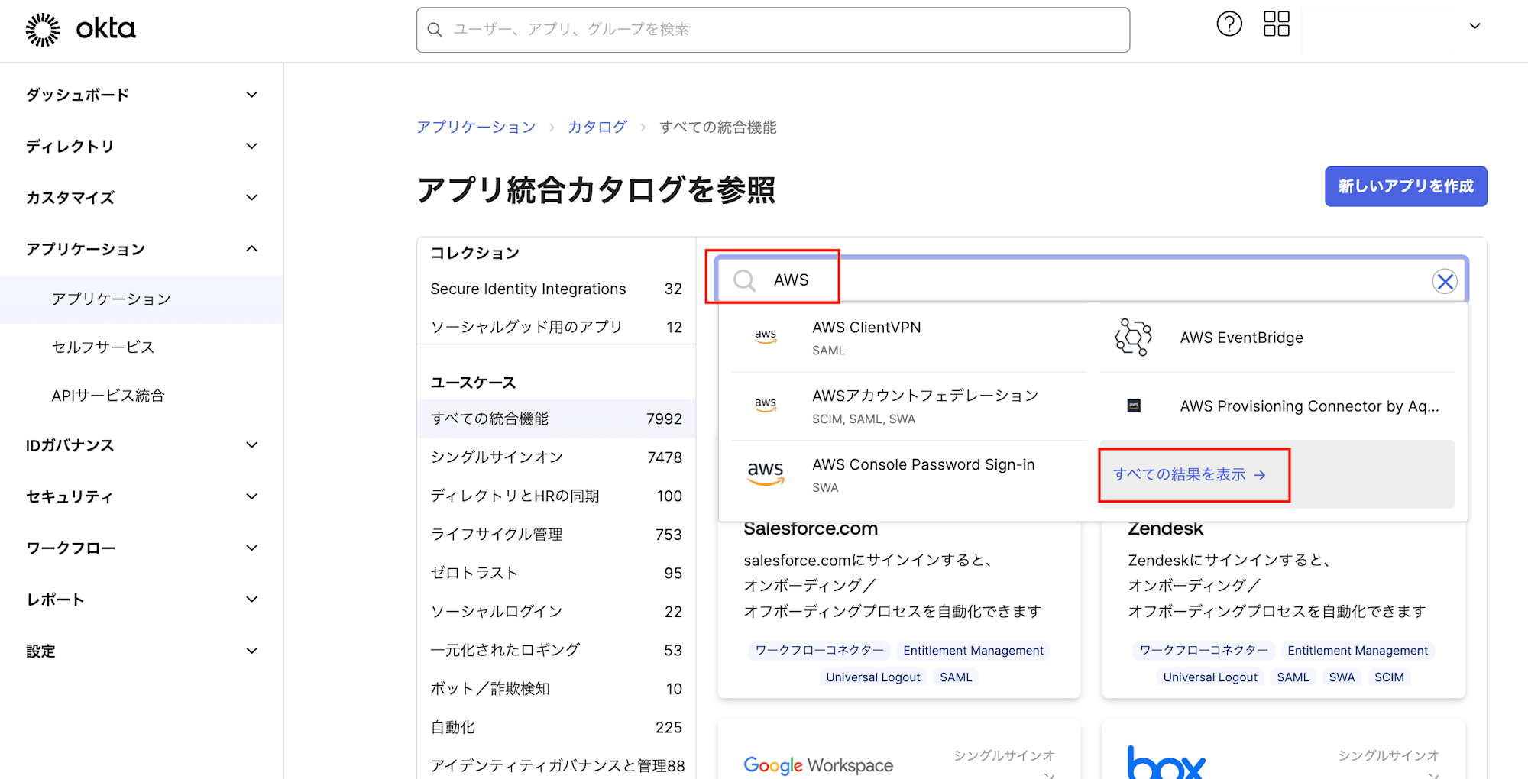The width and height of the screenshot is (1528, 779).
Task: Click the top search field for users, apps, groups
Action: click(x=773, y=30)
